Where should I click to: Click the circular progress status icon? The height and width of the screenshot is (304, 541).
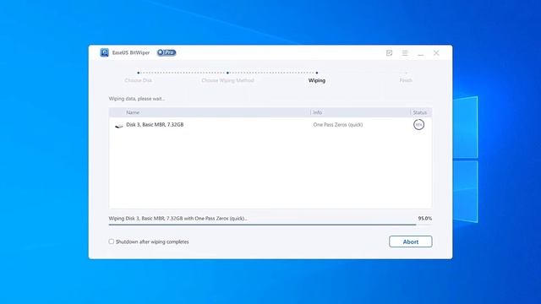click(419, 125)
